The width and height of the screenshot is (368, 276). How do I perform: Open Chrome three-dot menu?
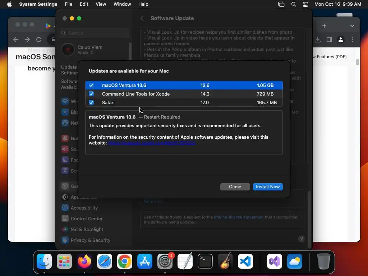(x=352, y=40)
